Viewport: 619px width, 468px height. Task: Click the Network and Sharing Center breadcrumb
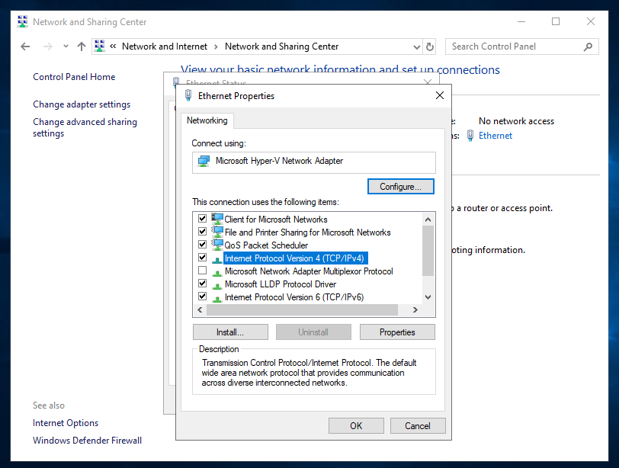(x=281, y=46)
